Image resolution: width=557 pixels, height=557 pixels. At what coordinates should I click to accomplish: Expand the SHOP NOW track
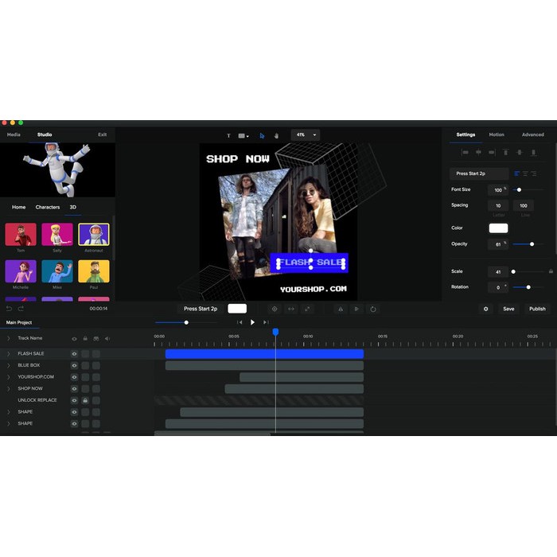click(9, 388)
